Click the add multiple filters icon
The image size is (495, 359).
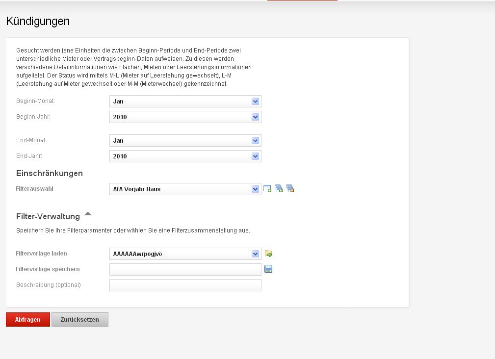tap(279, 189)
